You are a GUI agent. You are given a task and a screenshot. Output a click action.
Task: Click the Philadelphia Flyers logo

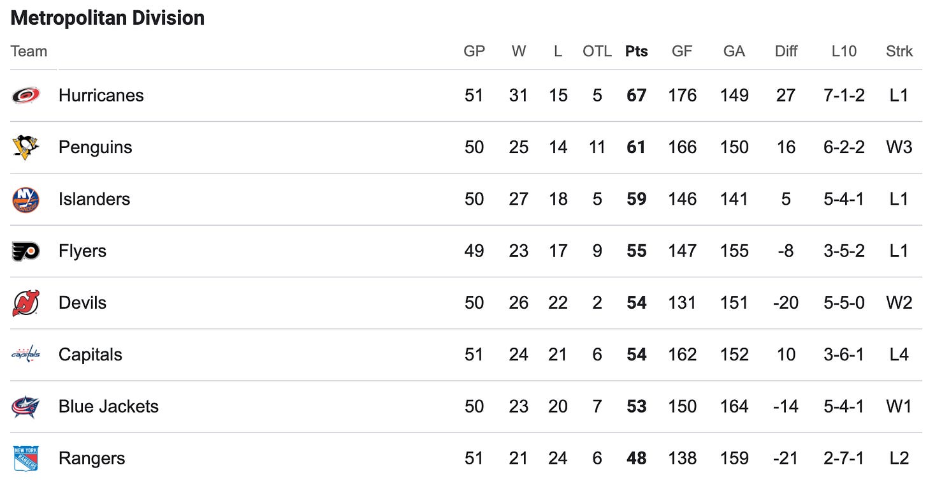[25, 251]
